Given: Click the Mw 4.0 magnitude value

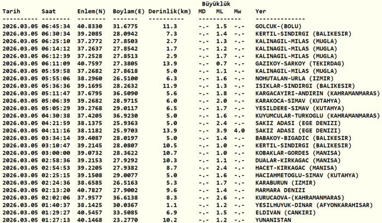Looking at the screenshot, I should (239, 131).
